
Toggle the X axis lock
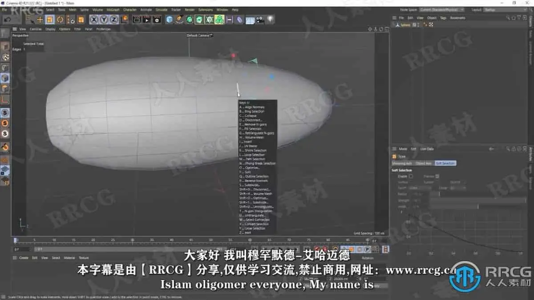pos(94,20)
